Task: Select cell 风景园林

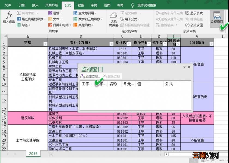Action: click(81, 122)
